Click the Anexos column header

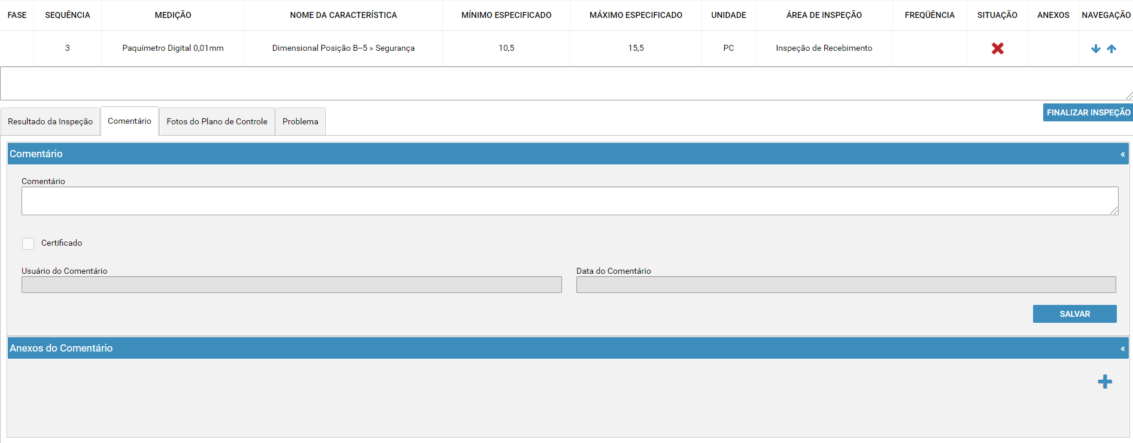pyautogui.click(x=1053, y=15)
